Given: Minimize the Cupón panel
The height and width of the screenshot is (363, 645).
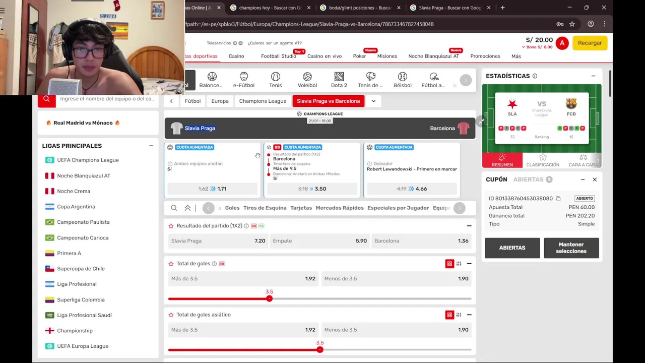Looking at the screenshot, I should [x=583, y=179].
